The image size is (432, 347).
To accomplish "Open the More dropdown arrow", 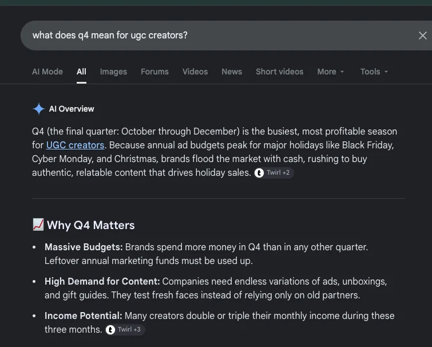I will (x=342, y=72).
